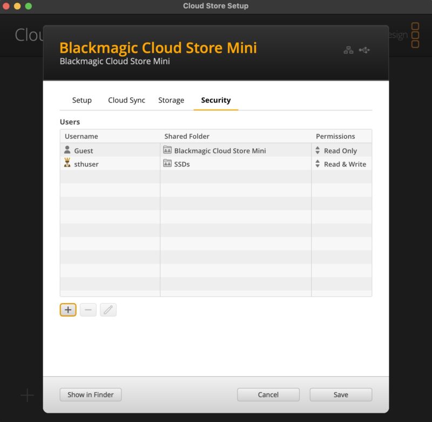
Task: Click the Ethernet network status icon
Action: [x=349, y=49]
